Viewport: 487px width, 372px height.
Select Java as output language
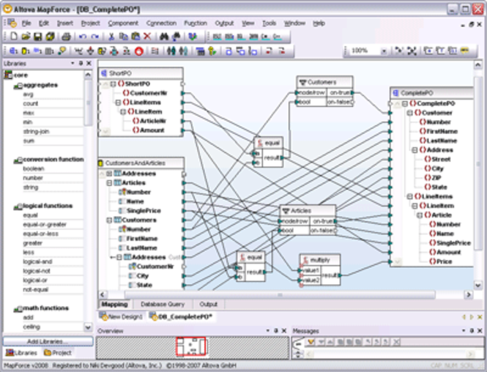pyautogui.click(x=253, y=37)
